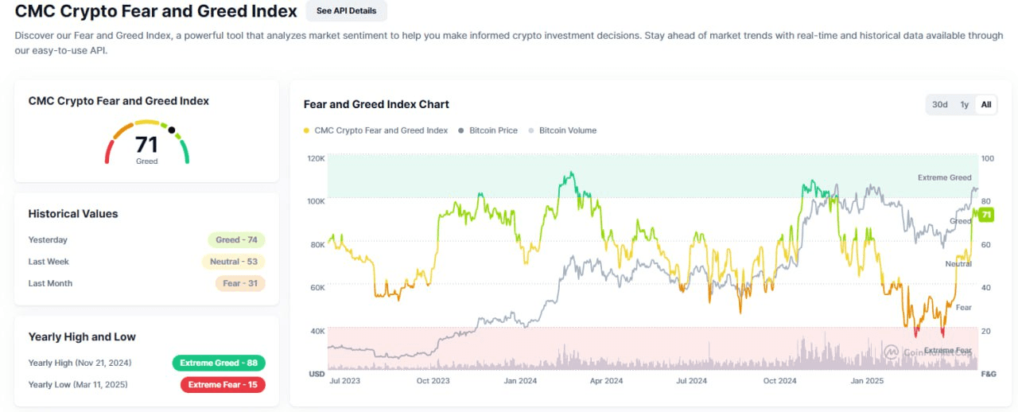Click the green 71 current value chart marker
This screenshot has height=412, width=1018.
pyautogui.click(x=986, y=215)
